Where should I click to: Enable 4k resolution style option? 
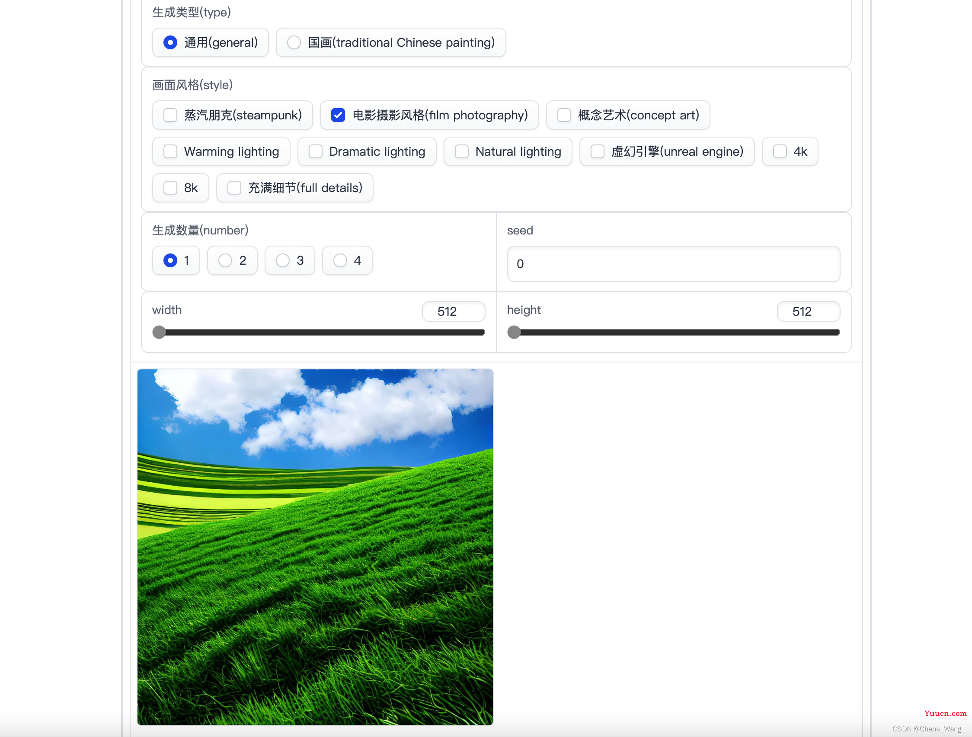[x=779, y=151]
